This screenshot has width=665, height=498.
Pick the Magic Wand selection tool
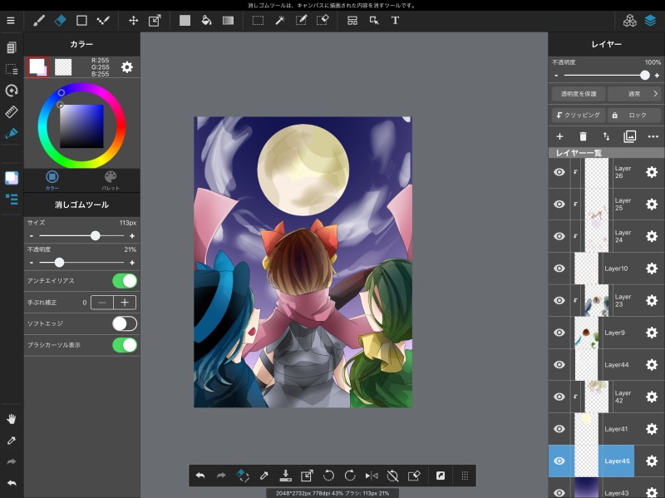click(x=280, y=20)
